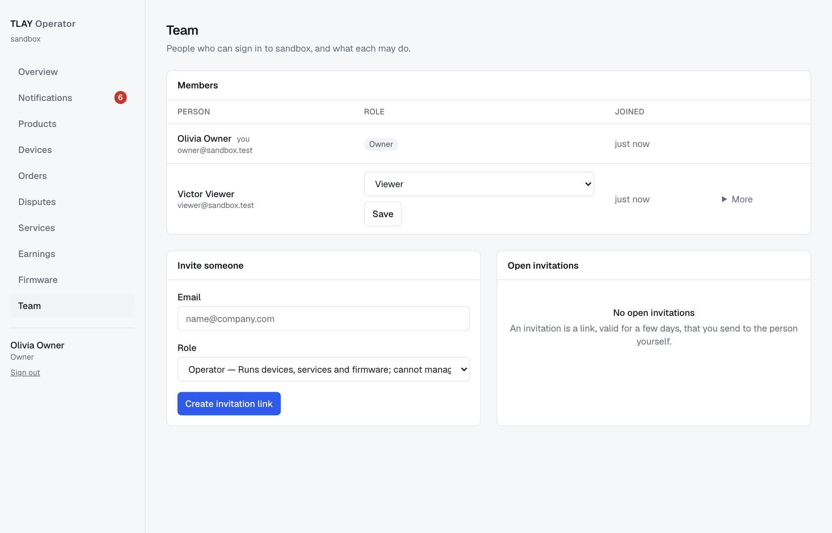Click the Owner role badge
832x533 pixels.
[381, 144]
